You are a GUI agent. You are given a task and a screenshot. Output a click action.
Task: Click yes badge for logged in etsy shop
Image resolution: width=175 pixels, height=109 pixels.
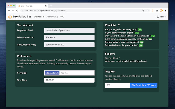[140, 30]
